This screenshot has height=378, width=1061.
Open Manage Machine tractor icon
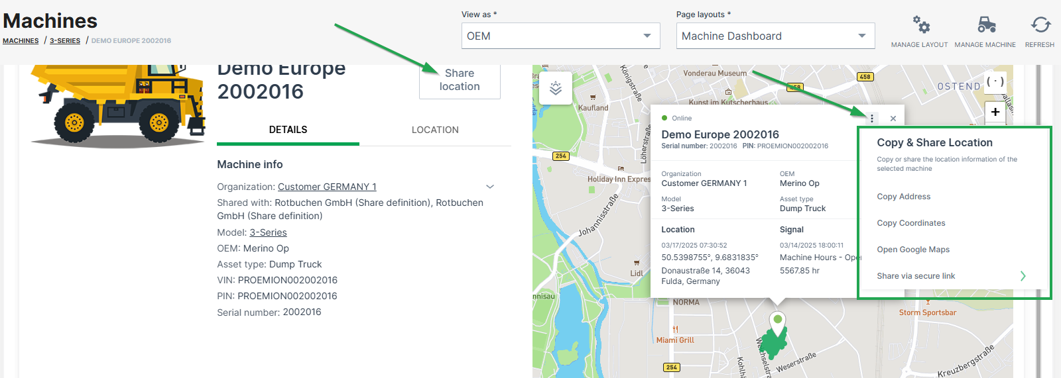[985, 26]
